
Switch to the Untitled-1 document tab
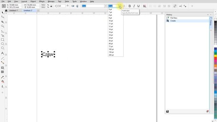[14, 11]
